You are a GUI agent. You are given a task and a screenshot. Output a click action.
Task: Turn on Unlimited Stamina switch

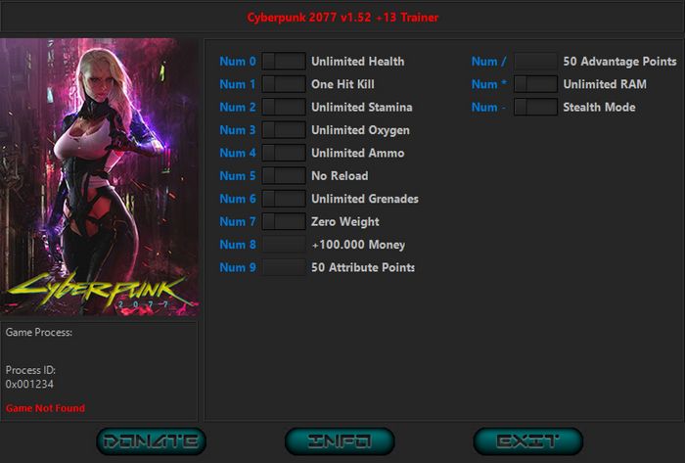pos(284,107)
